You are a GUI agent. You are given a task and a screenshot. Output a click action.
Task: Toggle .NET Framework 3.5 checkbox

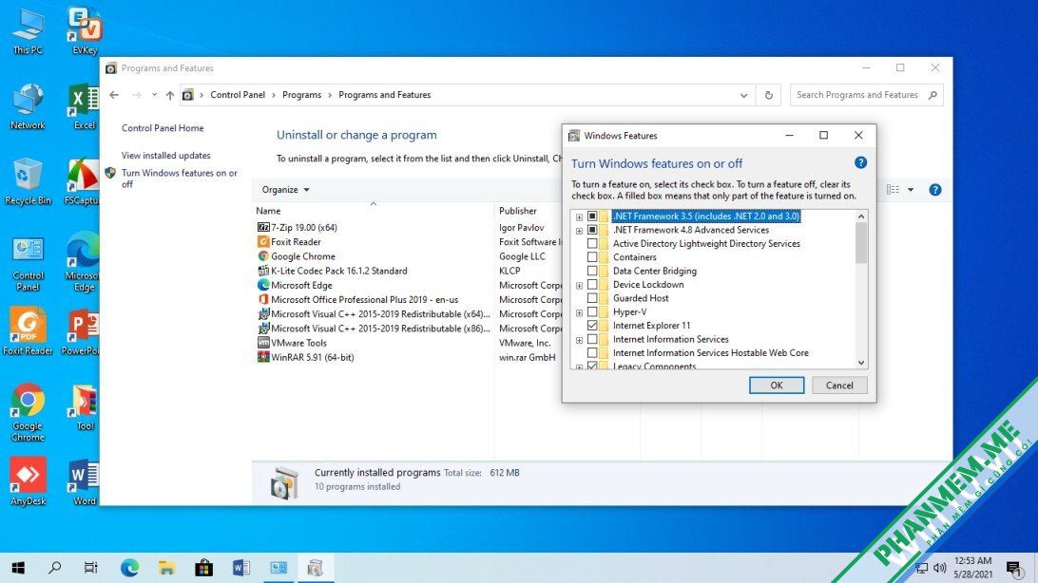pyautogui.click(x=592, y=216)
